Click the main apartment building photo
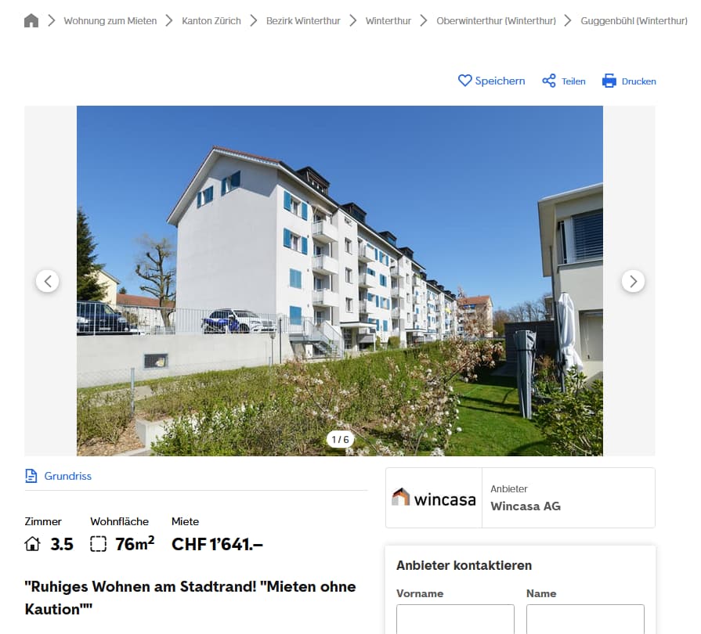This screenshot has height=634, width=701. click(340, 280)
